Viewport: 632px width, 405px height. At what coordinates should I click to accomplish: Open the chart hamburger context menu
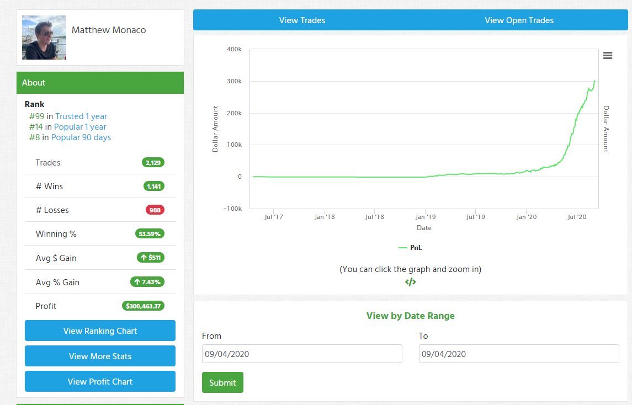coord(607,56)
